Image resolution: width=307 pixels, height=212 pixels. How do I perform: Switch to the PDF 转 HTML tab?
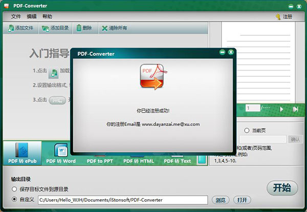[x=139, y=161]
